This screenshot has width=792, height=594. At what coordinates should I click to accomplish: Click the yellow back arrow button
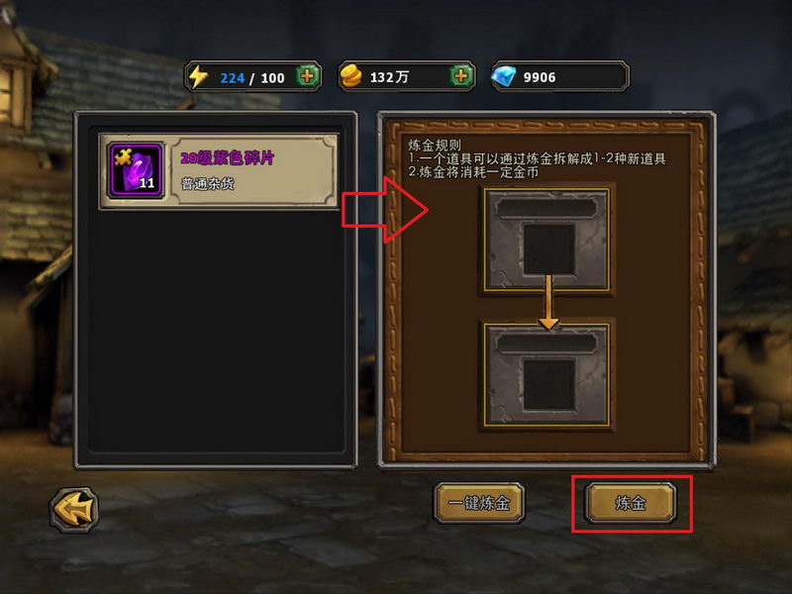(x=73, y=509)
